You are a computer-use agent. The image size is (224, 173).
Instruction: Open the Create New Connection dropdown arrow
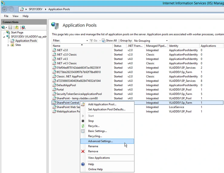(6, 27)
